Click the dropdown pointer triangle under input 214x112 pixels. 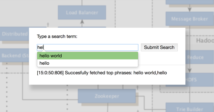44,51
